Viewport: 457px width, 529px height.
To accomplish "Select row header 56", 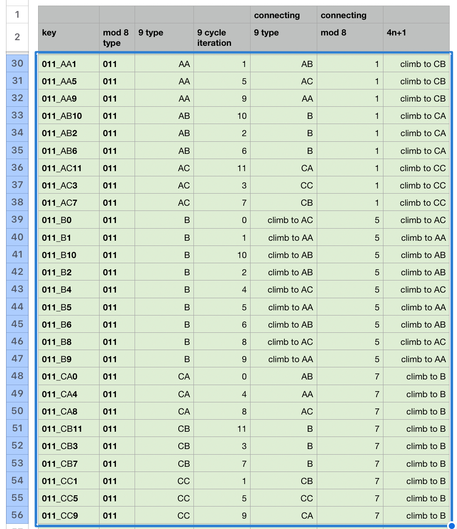I will (17, 515).
